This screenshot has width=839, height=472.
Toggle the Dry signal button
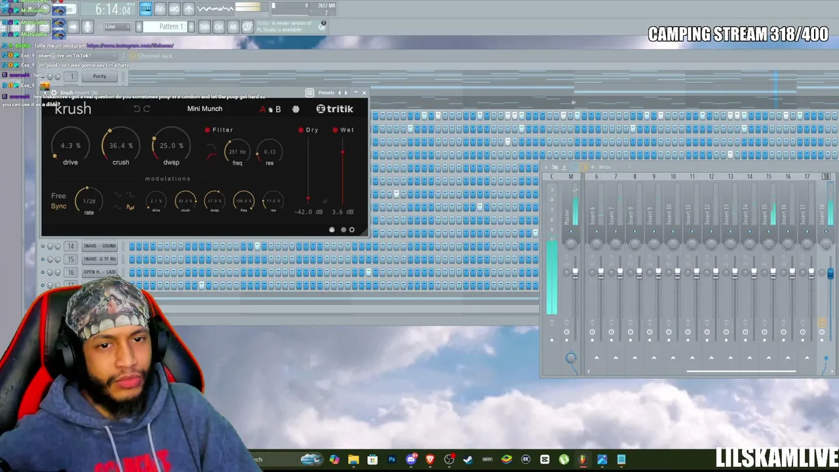pos(301,130)
